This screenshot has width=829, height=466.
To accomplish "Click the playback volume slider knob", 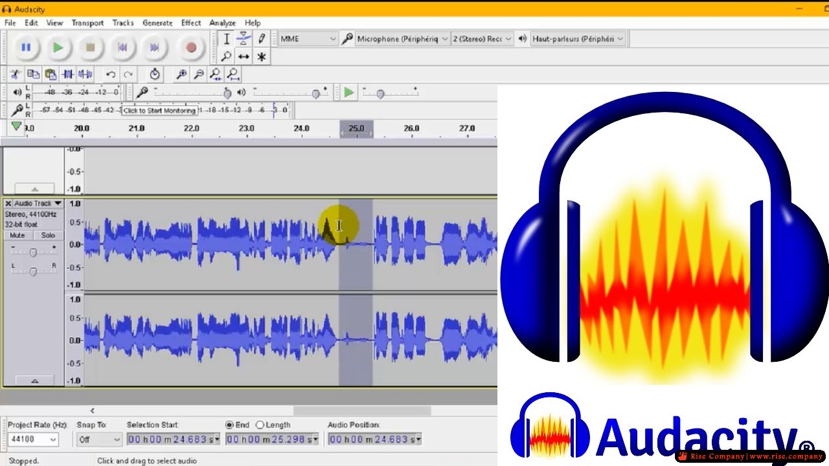I will (x=315, y=94).
